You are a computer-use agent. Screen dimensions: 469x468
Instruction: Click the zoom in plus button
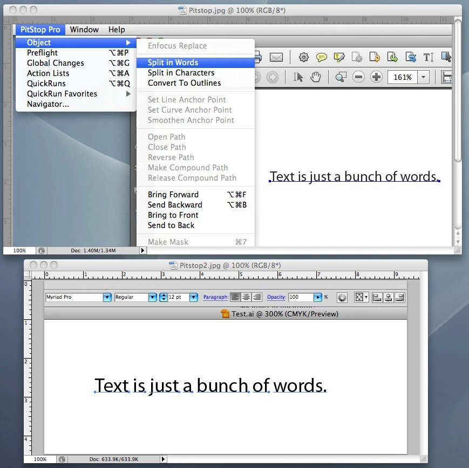tap(376, 77)
